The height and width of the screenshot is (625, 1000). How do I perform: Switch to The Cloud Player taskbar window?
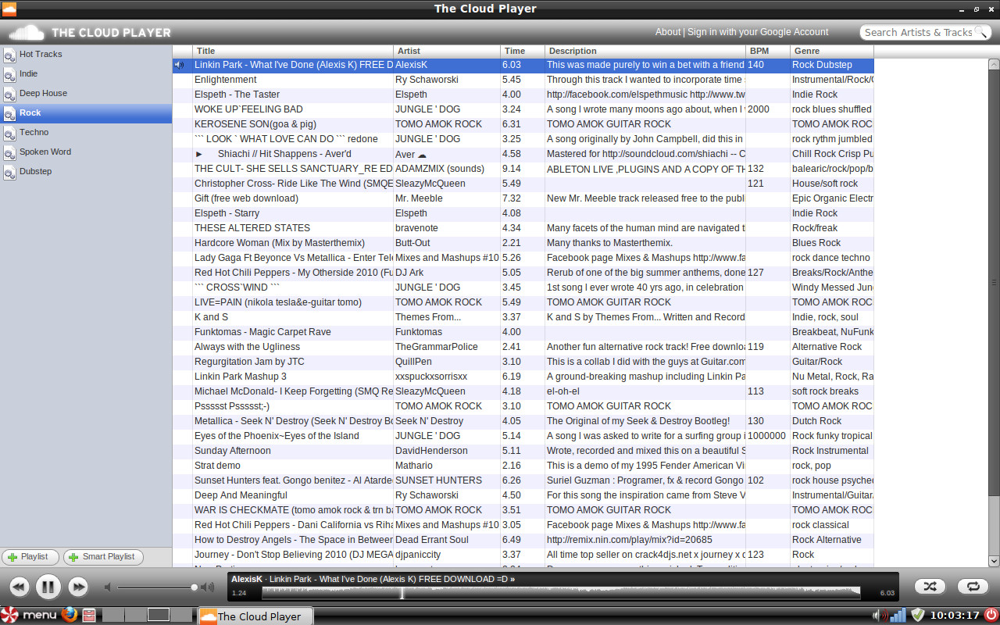click(255, 616)
